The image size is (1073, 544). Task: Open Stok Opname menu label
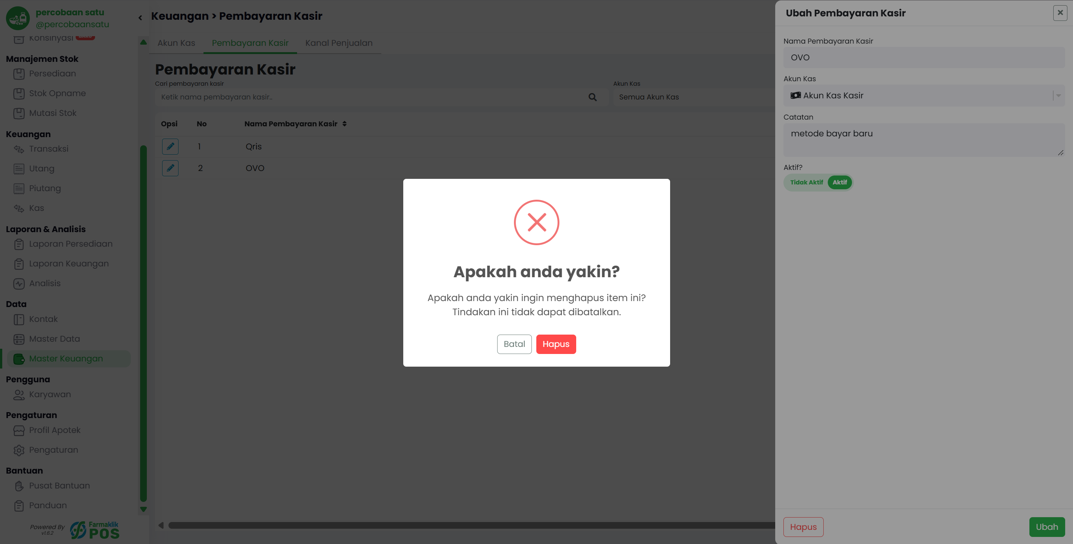pyautogui.click(x=57, y=93)
